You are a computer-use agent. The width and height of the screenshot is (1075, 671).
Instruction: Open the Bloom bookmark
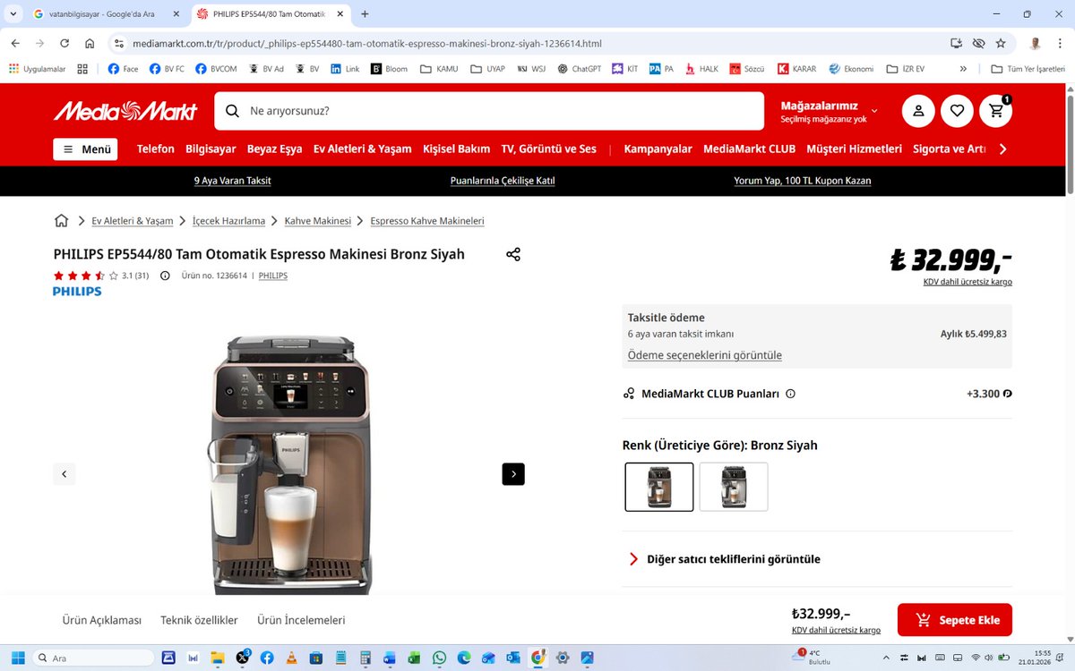coord(389,69)
